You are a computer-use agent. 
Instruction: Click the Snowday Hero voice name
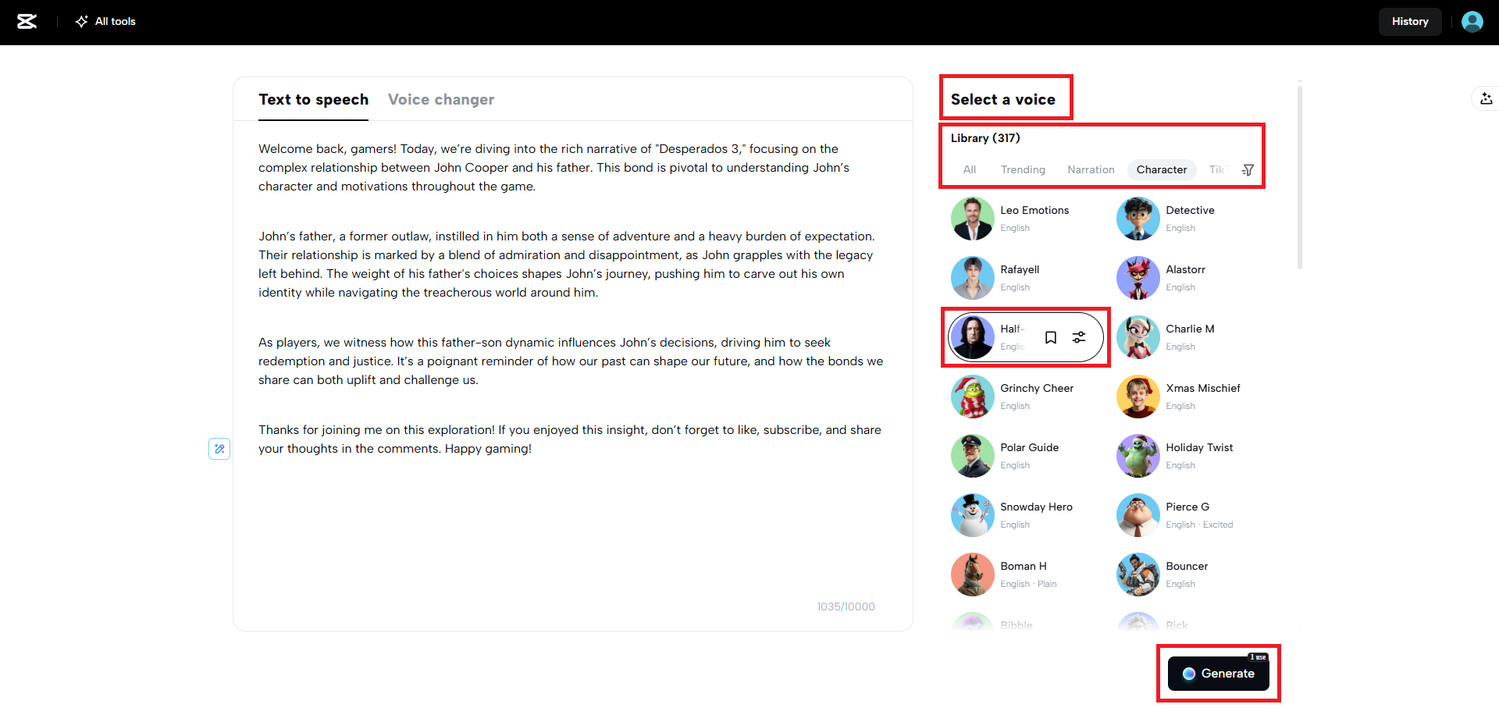click(1036, 507)
